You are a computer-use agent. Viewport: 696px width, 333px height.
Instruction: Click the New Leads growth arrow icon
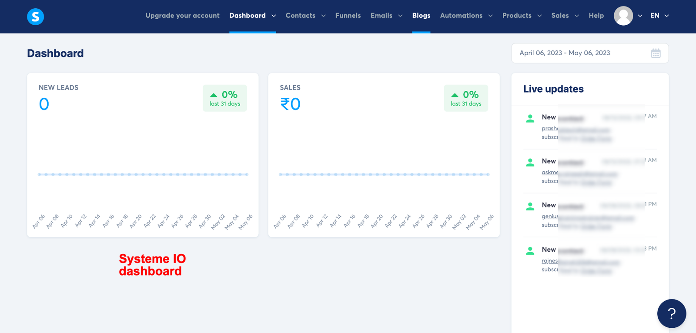click(214, 95)
